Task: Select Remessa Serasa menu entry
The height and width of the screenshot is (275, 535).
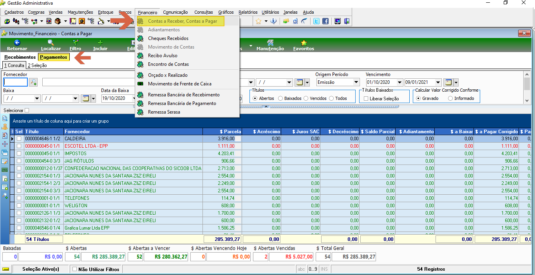Action: 164,112
